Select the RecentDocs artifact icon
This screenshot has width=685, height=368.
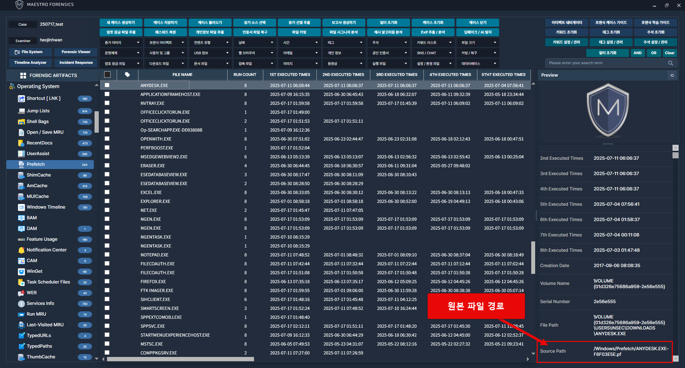click(21, 143)
